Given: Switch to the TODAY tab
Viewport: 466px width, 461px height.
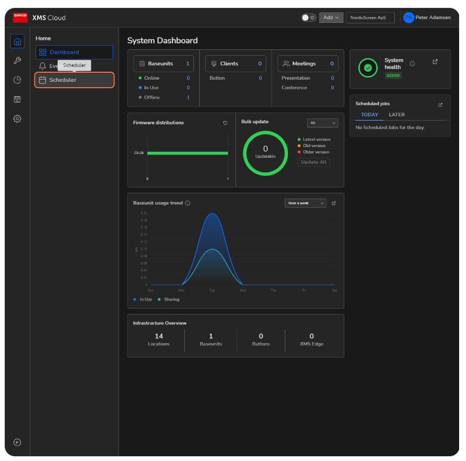Looking at the screenshot, I should pos(369,115).
